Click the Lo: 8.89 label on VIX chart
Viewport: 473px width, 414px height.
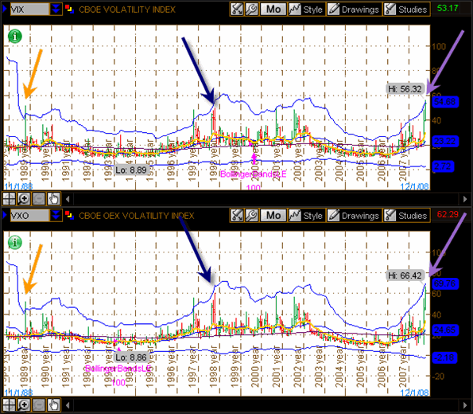131,170
